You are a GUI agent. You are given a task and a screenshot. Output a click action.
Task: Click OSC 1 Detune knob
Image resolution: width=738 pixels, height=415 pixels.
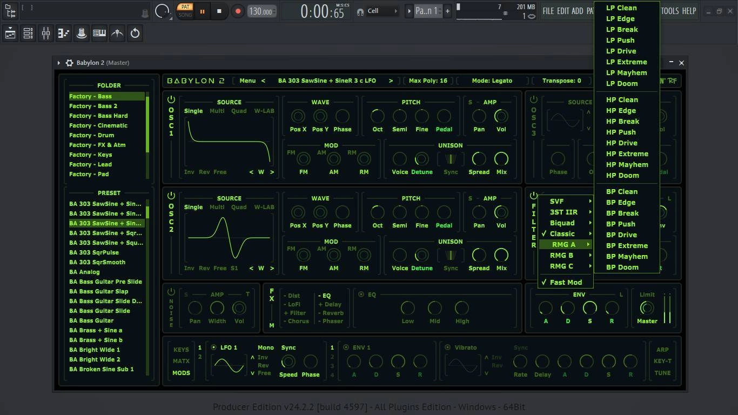[421, 159]
